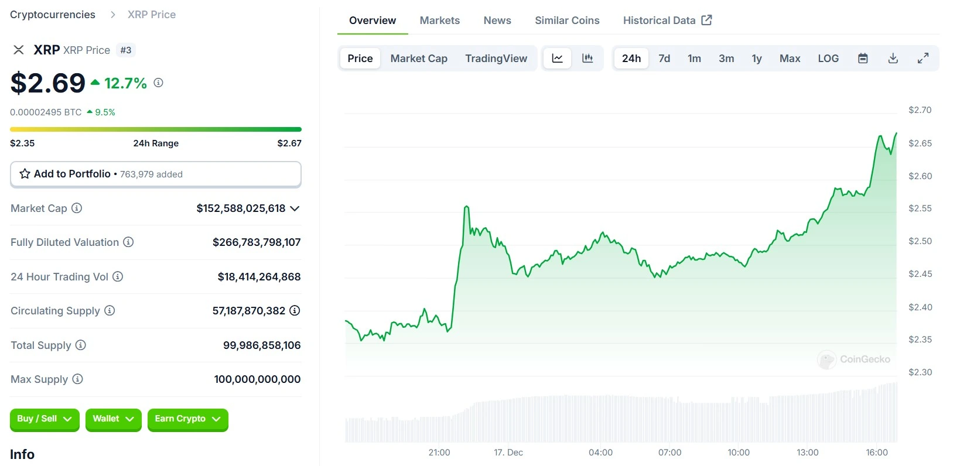Click external link icon on Historical Data
Image resolution: width=953 pixels, height=466 pixels.
click(x=707, y=20)
